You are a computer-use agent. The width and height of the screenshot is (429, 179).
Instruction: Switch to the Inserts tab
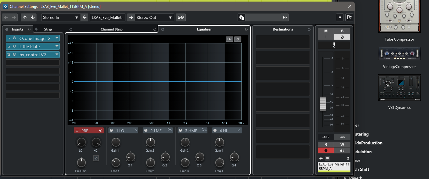click(17, 29)
